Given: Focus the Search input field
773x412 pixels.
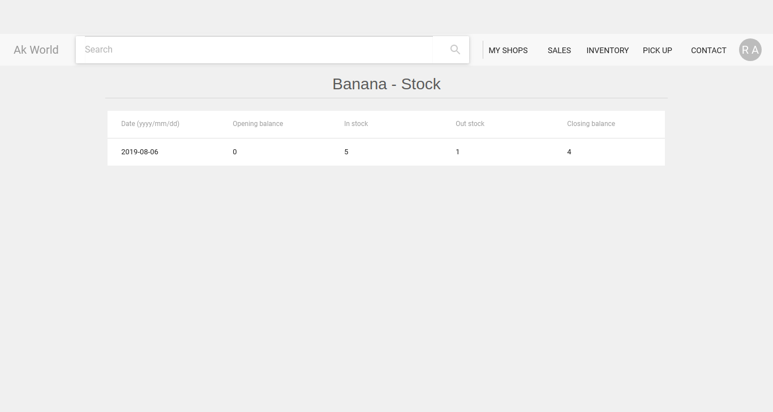Looking at the screenshot, I should pos(257,50).
